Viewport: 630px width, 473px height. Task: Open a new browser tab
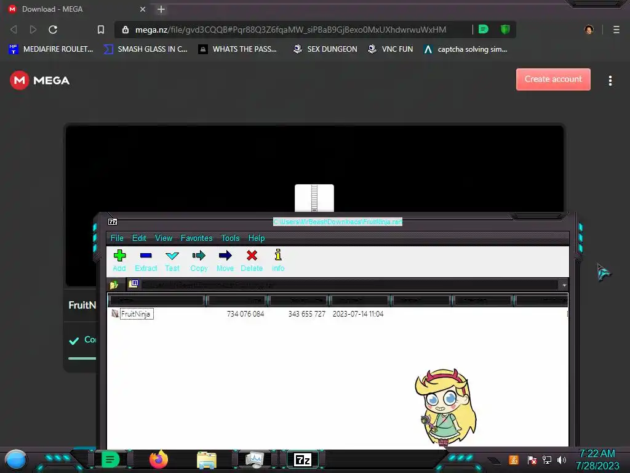tap(161, 9)
